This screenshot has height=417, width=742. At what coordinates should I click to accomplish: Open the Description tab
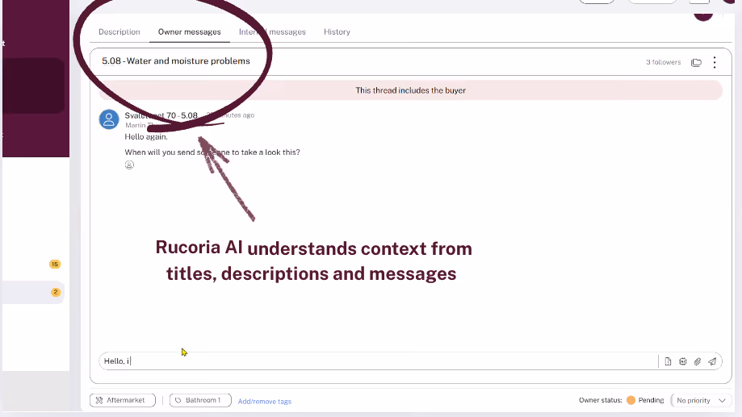coord(119,31)
